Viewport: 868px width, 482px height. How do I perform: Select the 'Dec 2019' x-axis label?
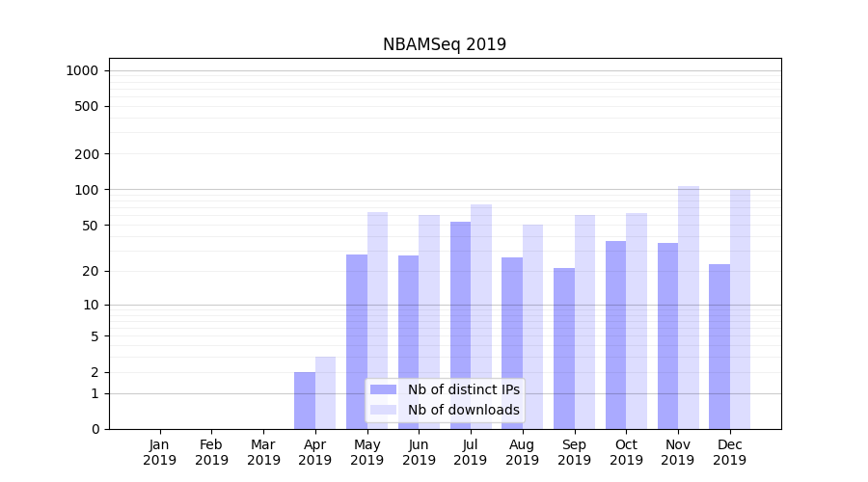(x=730, y=452)
